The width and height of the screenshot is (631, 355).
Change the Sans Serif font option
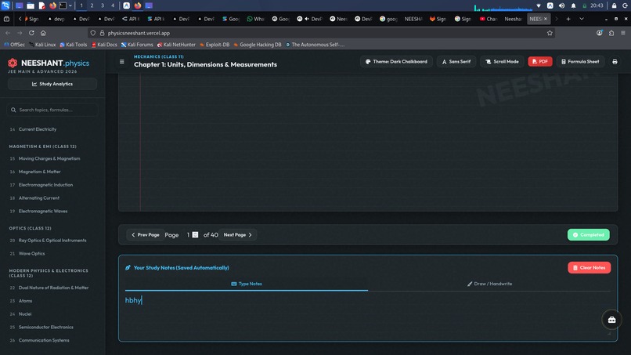[456, 62]
